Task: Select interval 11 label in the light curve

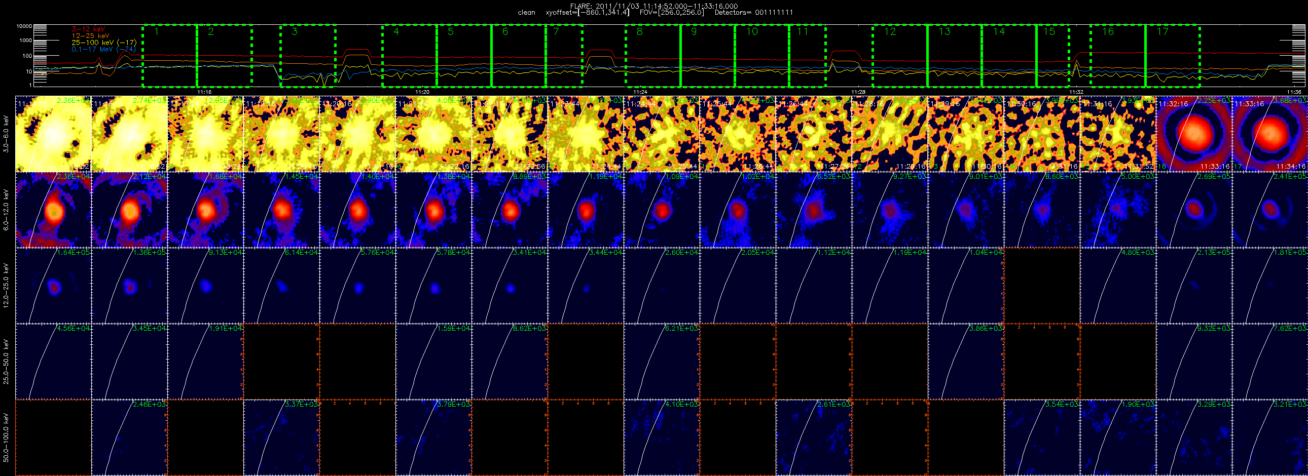Action: [802, 32]
